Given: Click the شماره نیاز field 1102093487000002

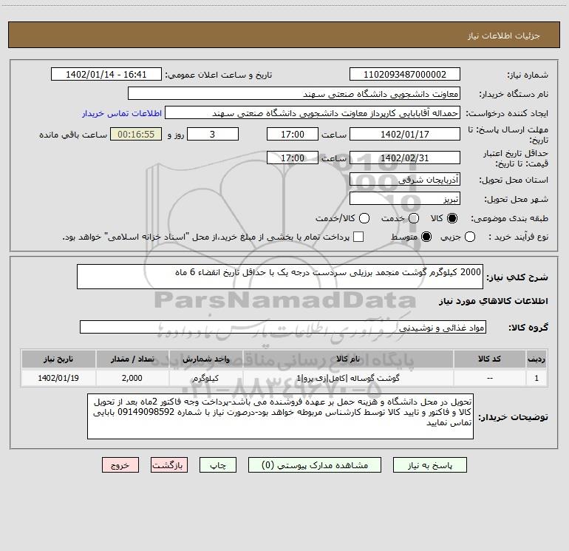Looking at the screenshot, I should point(405,74).
